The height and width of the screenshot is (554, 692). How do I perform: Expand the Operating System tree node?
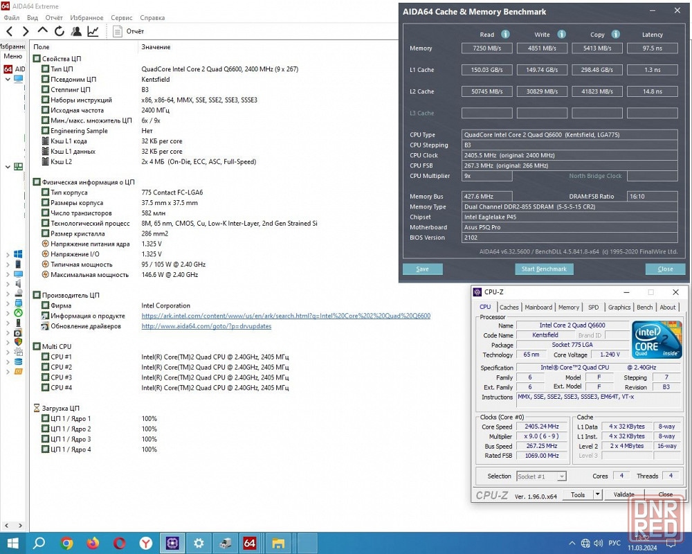[x=8, y=254]
